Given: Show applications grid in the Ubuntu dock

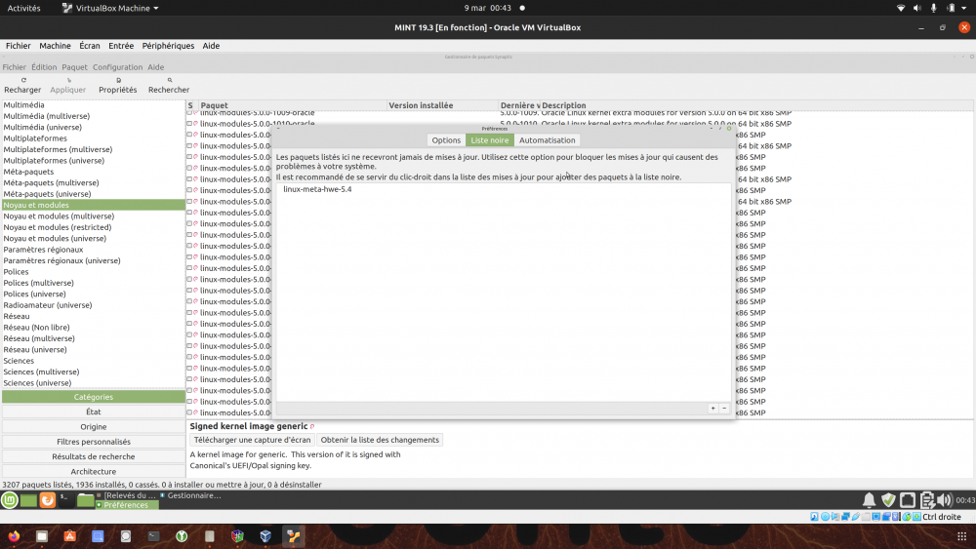Looking at the screenshot, I should click(961, 536).
